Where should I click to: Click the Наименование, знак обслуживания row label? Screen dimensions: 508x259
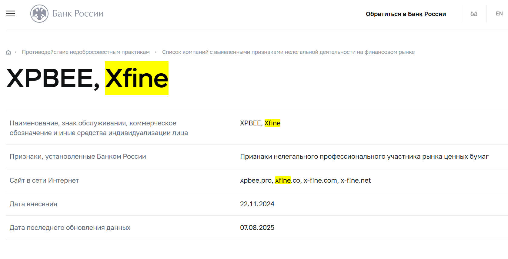99,128
